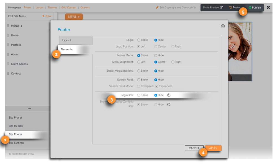Screen dimensions: 277x164
Task: Click the X icon to exit customizer
Action: coord(268,7)
